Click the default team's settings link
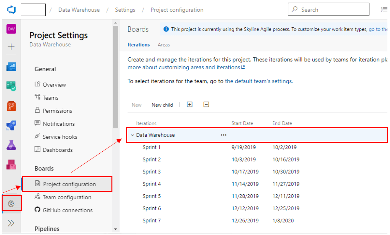This screenshot has width=390, height=235. click(258, 81)
